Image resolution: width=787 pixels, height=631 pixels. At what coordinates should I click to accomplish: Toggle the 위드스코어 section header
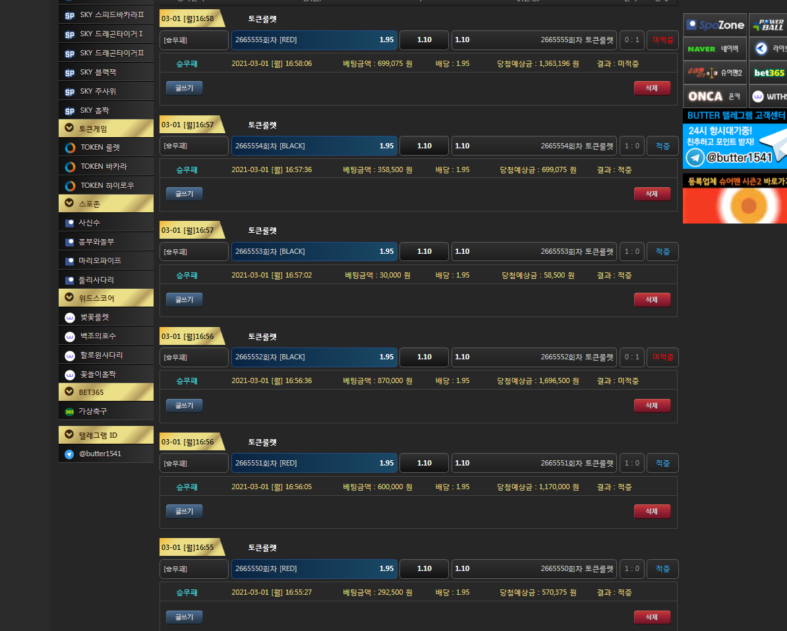point(105,298)
